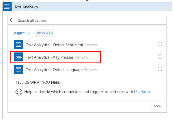Viewport: 174px width, 121px height.
Task: Click the Key Phrases action icon
Action: coord(19,57)
